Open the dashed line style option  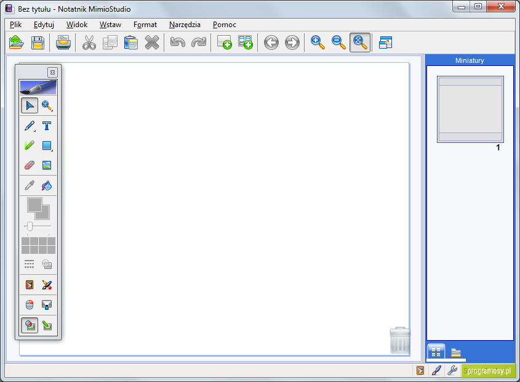(x=29, y=264)
